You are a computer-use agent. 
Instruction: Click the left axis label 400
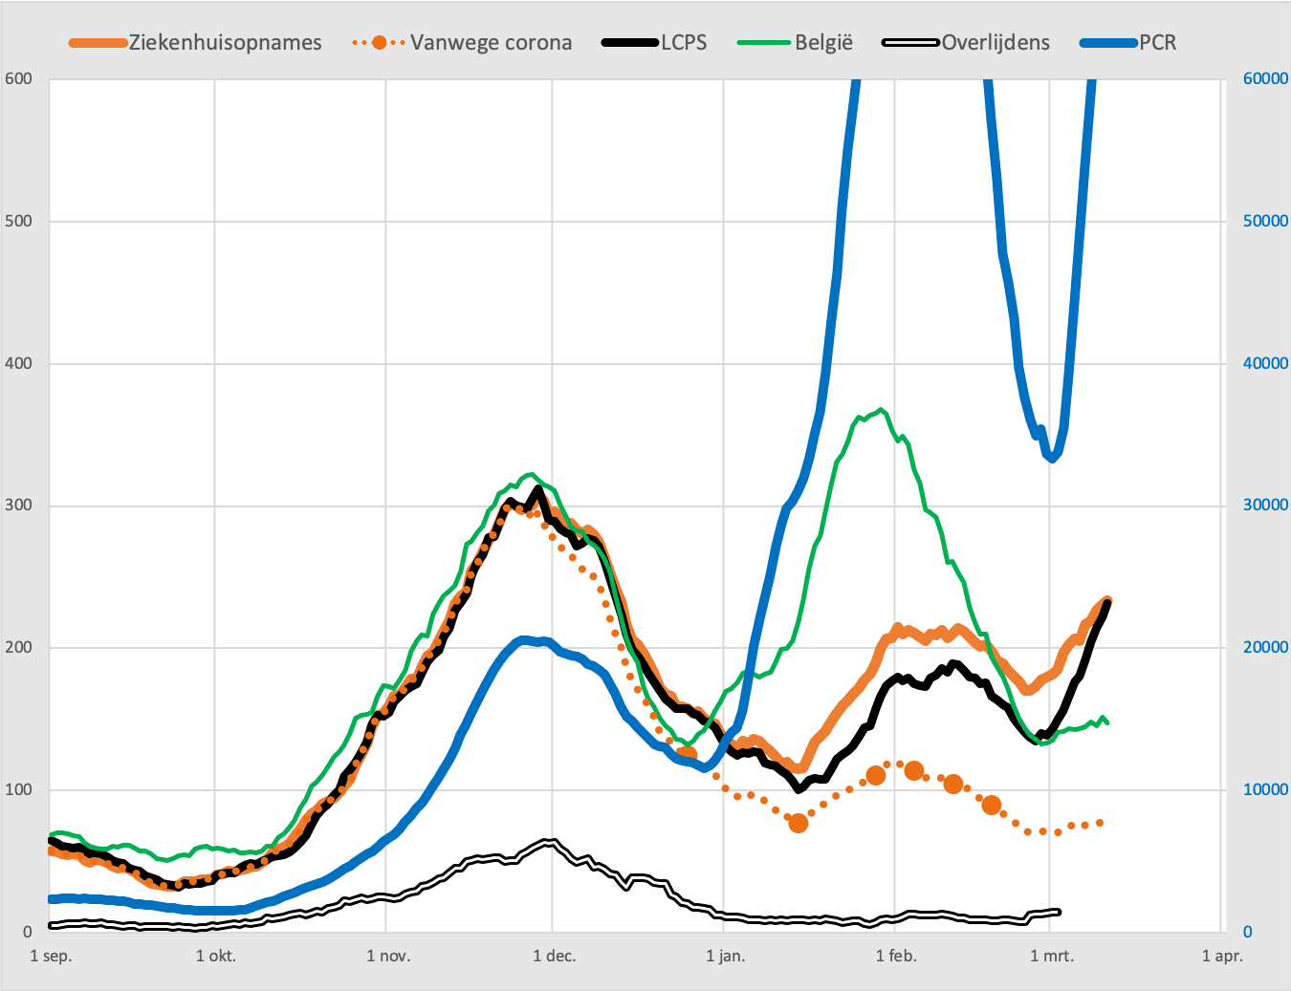tap(19, 363)
